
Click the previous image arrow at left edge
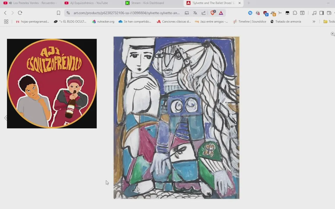[6, 118]
